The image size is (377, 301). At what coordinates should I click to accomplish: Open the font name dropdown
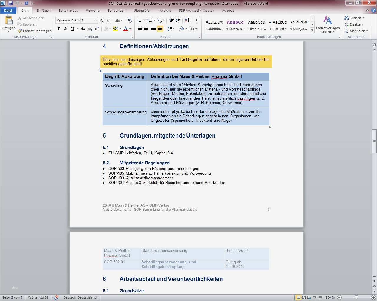pos(78,20)
